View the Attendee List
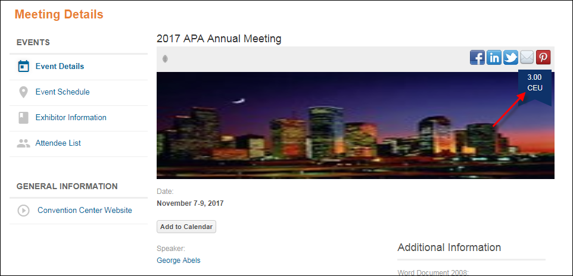This screenshot has height=276, width=573. pos(58,143)
